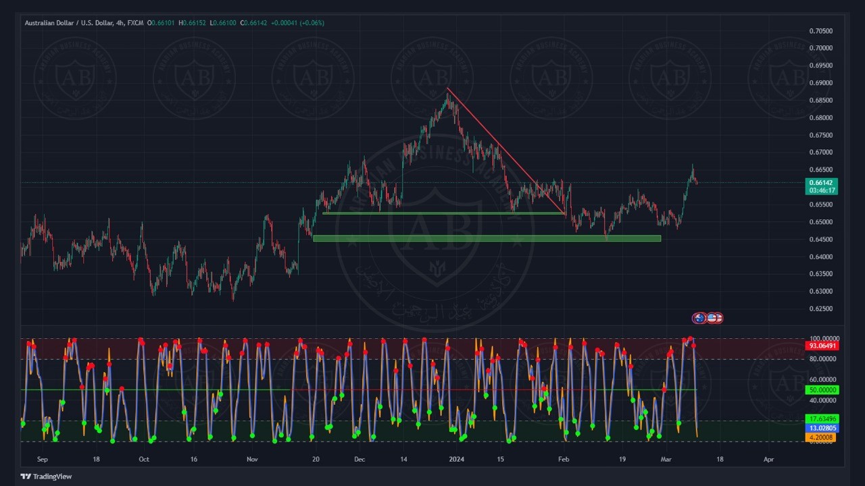Image resolution: width=865 pixels, height=486 pixels.
Task: Click the TradingView logo
Action: 46,477
